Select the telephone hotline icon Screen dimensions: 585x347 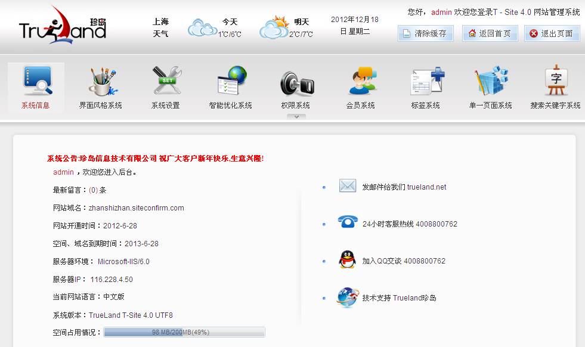347,223
